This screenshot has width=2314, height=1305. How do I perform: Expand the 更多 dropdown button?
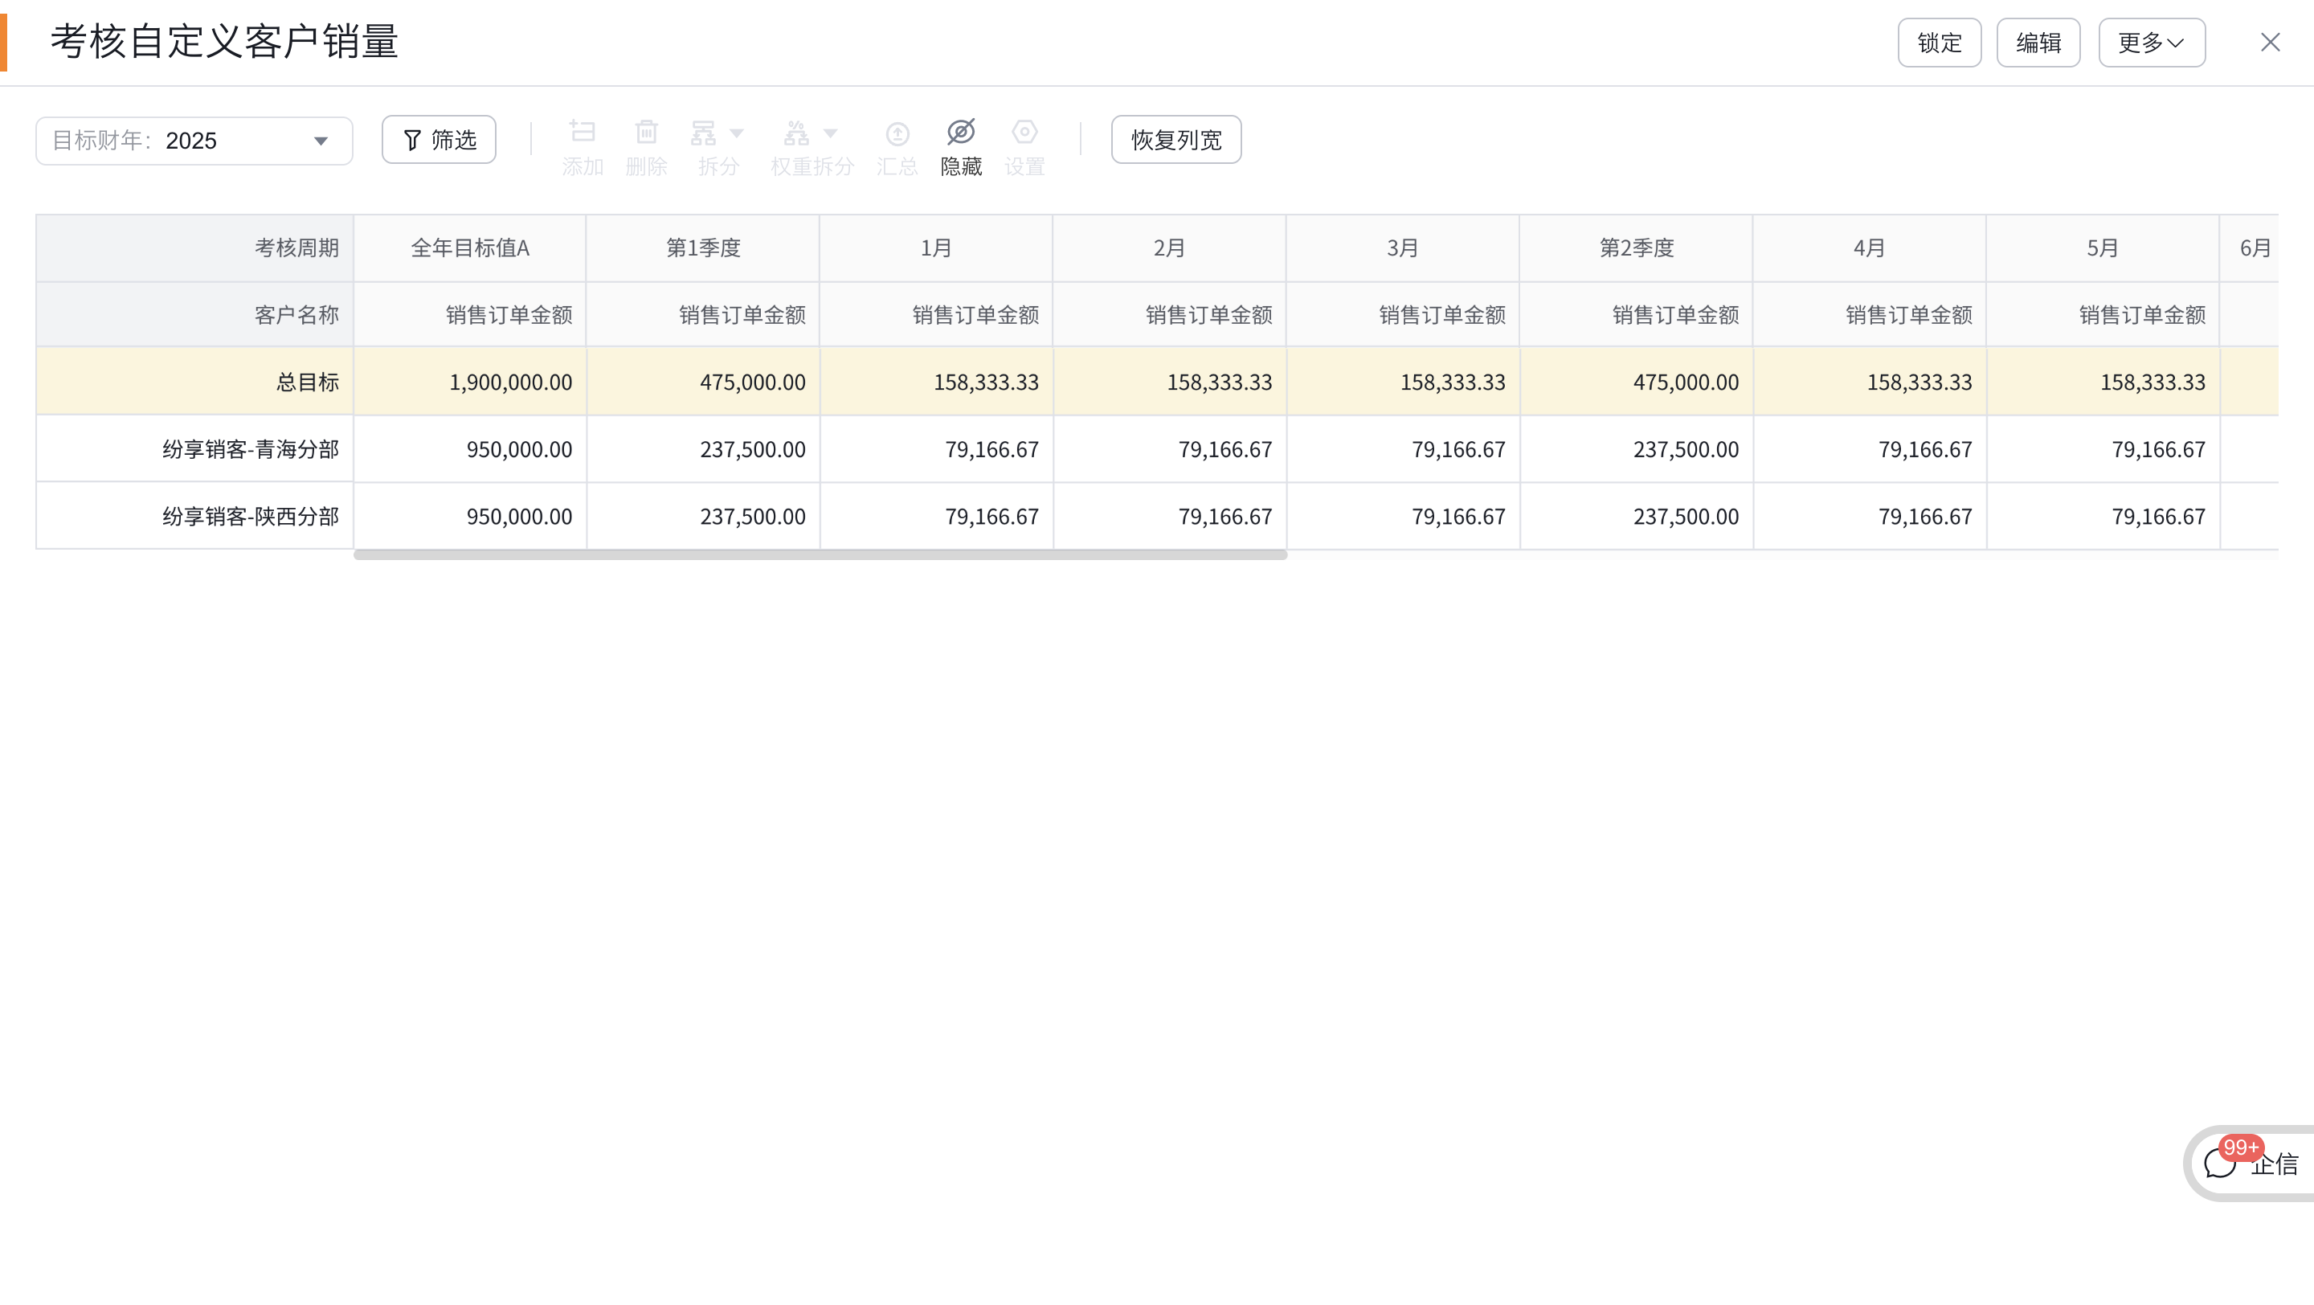(x=2151, y=43)
